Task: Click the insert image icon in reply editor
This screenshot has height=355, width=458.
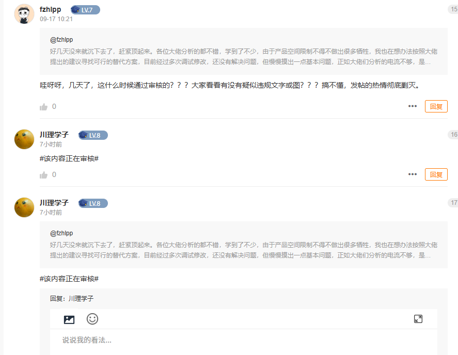Action: (x=69, y=319)
